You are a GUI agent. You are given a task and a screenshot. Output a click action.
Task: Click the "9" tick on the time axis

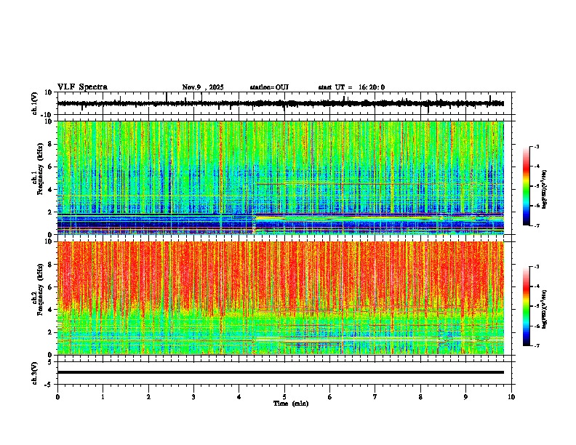(465, 397)
